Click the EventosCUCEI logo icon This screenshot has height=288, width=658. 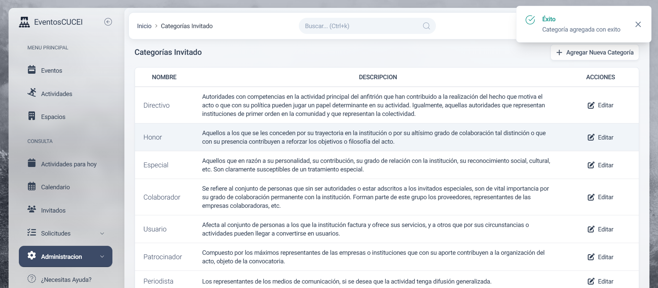tap(24, 22)
